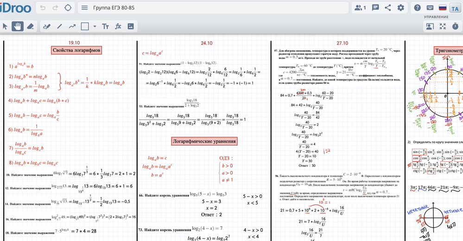Undo the last board action
This screenshot has width=463, height=241.
click(x=43, y=8)
